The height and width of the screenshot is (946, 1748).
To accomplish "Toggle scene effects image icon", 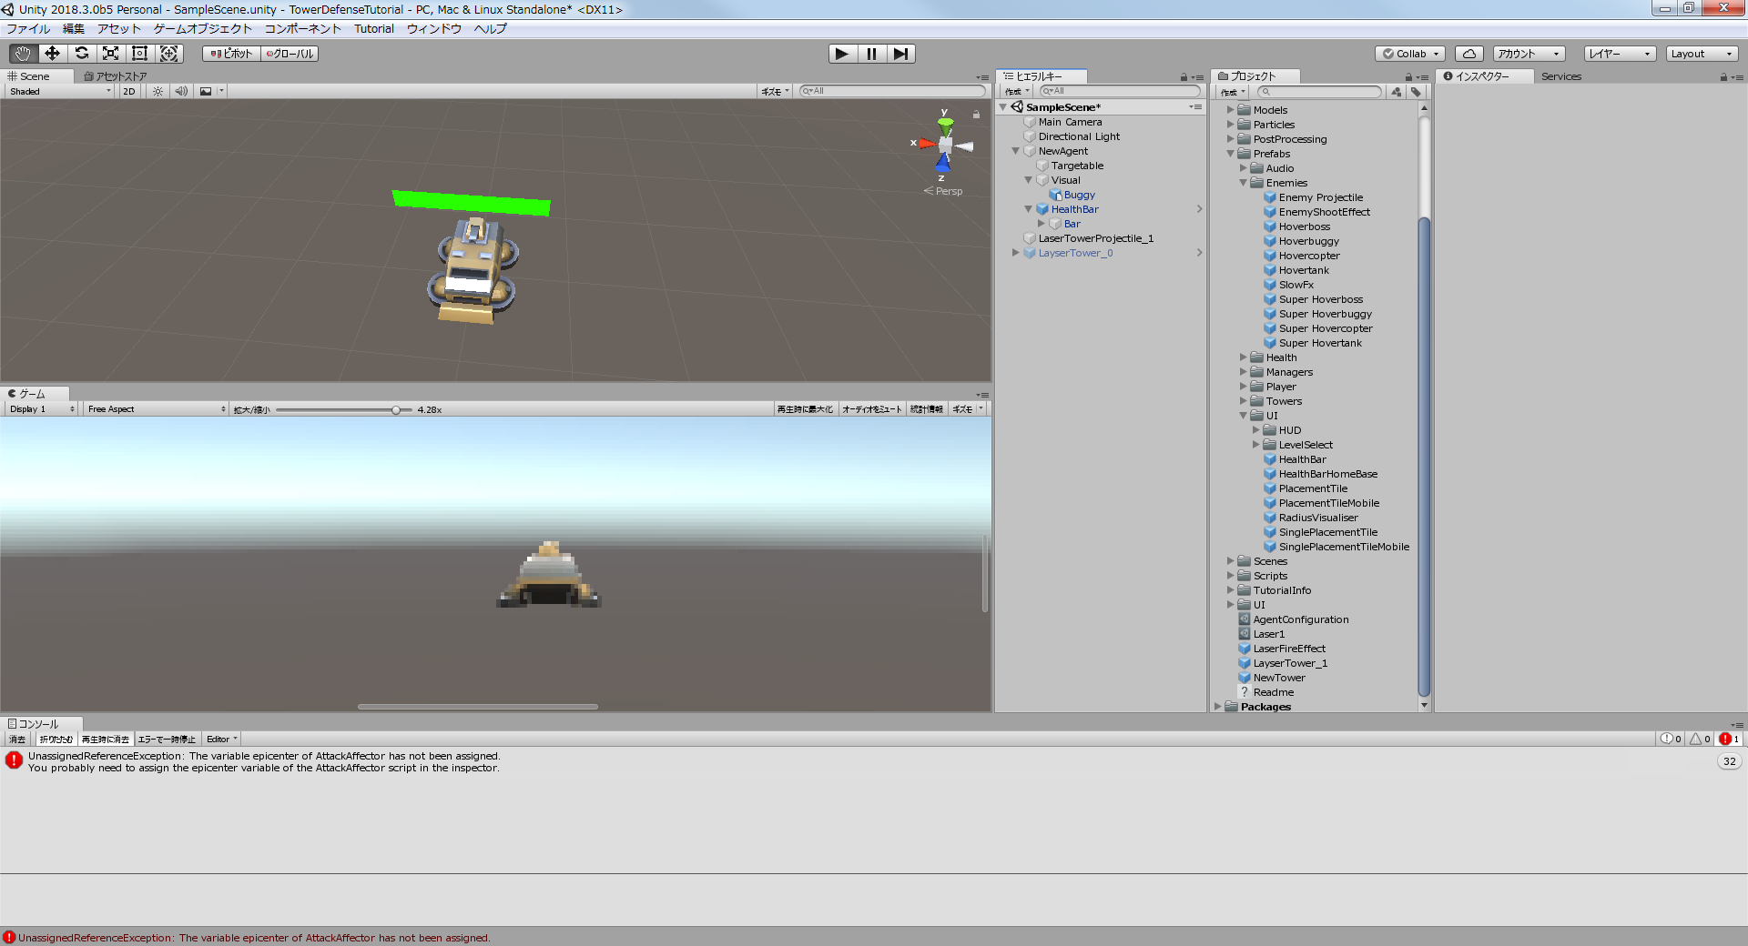I will [207, 91].
